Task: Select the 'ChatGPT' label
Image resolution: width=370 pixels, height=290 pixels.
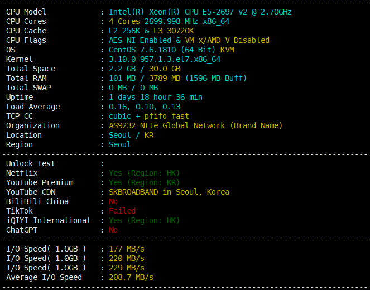Action: pyautogui.click(x=22, y=230)
